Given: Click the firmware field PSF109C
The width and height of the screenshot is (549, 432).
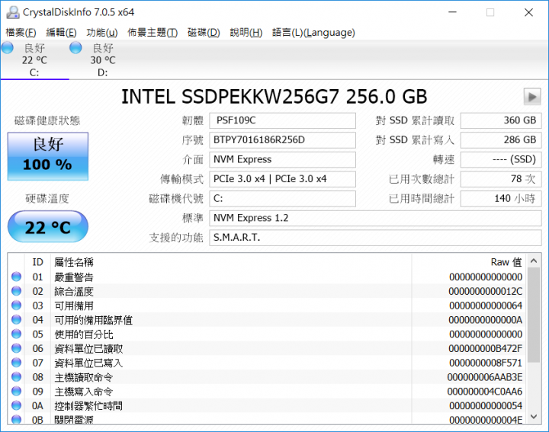Looking at the screenshot, I should (283, 120).
